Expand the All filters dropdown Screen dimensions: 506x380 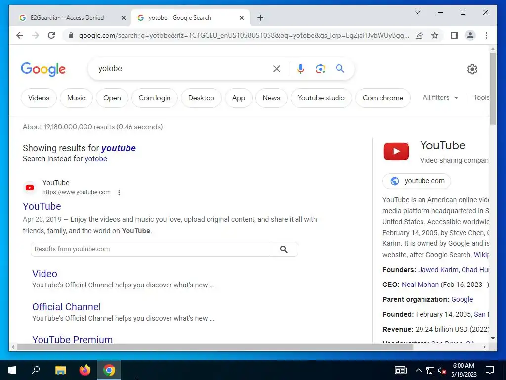[x=440, y=97]
